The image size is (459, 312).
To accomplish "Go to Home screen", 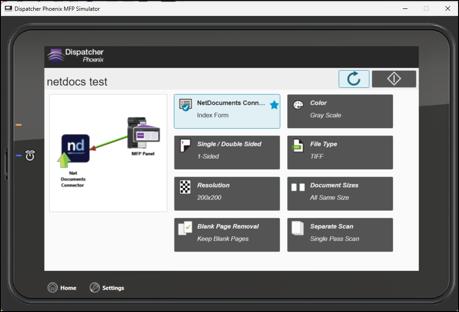I will coord(62,288).
